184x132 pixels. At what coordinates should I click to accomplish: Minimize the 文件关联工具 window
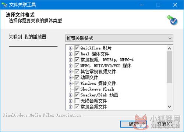pos(142,5)
